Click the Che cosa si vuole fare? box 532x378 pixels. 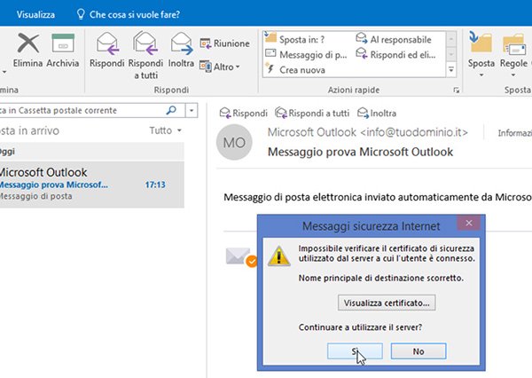pos(135,14)
